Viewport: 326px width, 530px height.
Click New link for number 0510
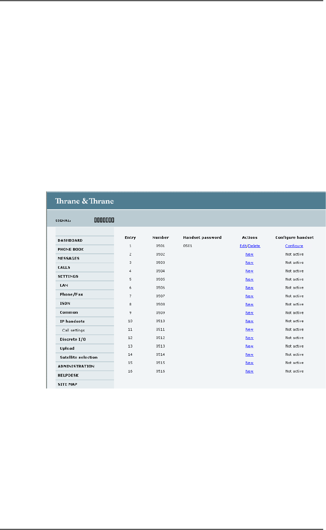(249, 321)
